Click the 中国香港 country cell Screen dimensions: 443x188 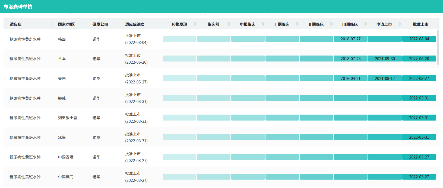point(66,157)
